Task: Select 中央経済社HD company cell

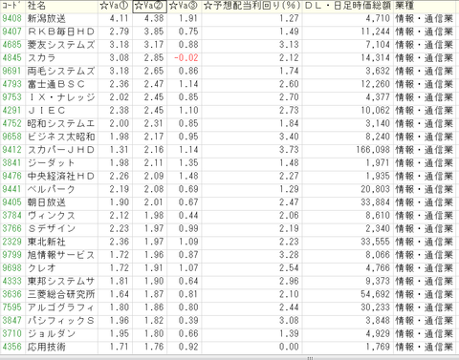Action: coord(61,176)
